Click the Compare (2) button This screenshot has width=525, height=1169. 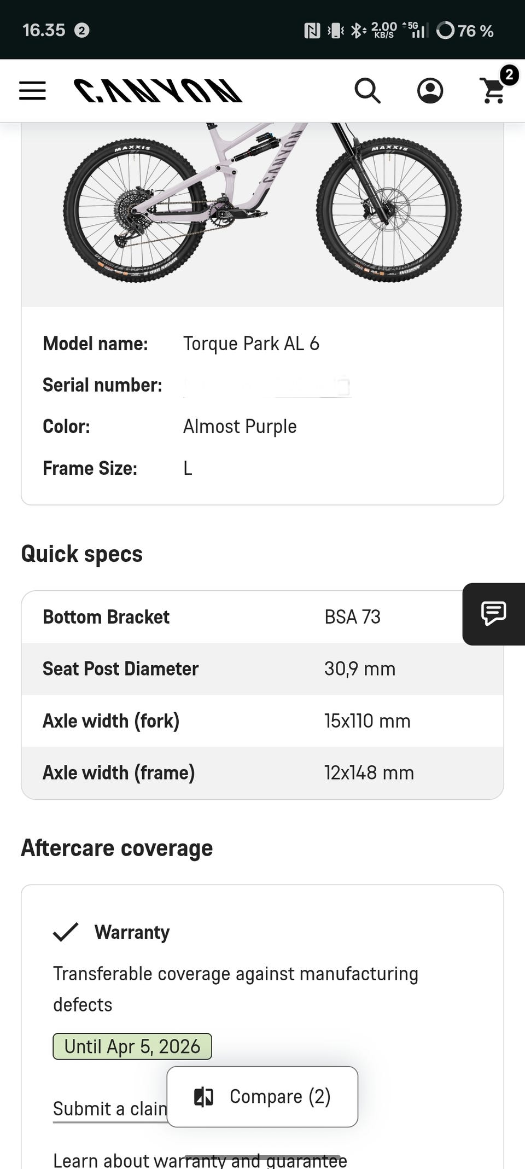point(262,1097)
